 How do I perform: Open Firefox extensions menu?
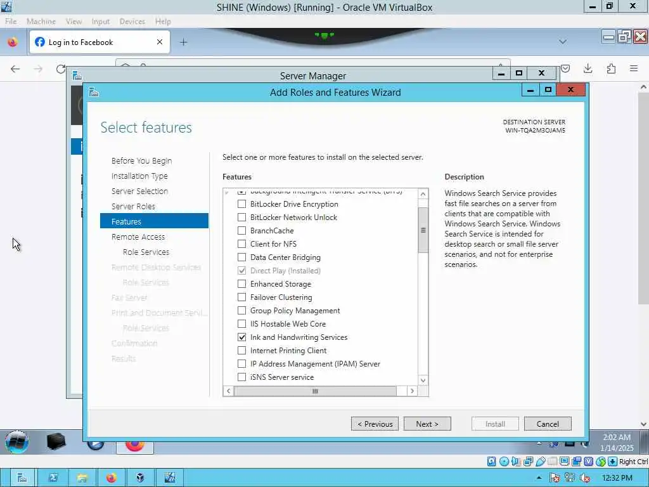pyautogui.click(x=611, y=68)
